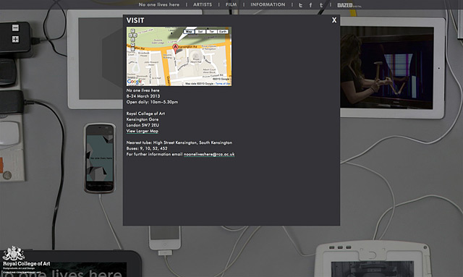The width and height of the screenshot is (463, 277).
Task: Pan the map left with arrow control
Action: pyautogui.click(x=130, y=35)
